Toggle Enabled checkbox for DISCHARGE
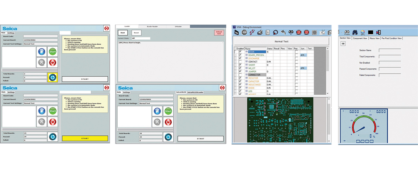The width and height of the screenshot is (418, 171). point(240,58)
